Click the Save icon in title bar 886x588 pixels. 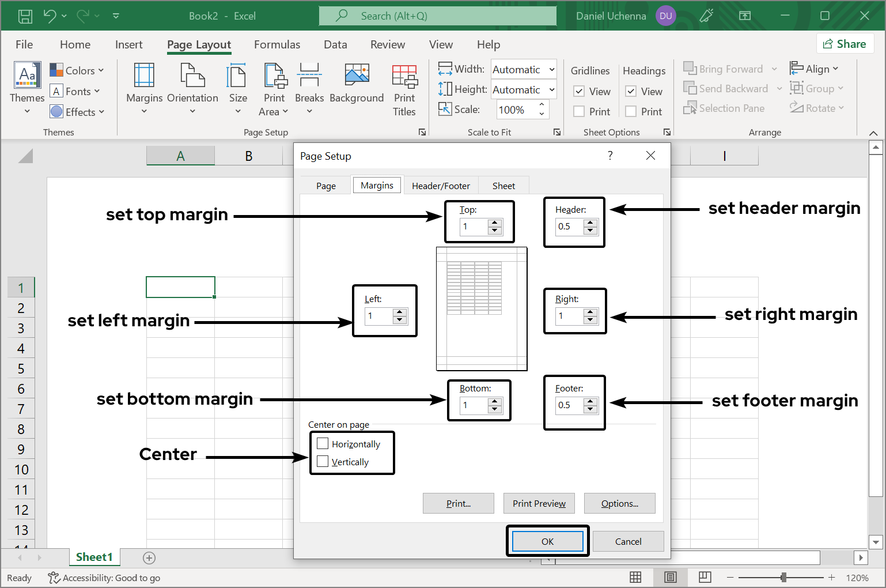pyautogui.click(x=25, y=16)
